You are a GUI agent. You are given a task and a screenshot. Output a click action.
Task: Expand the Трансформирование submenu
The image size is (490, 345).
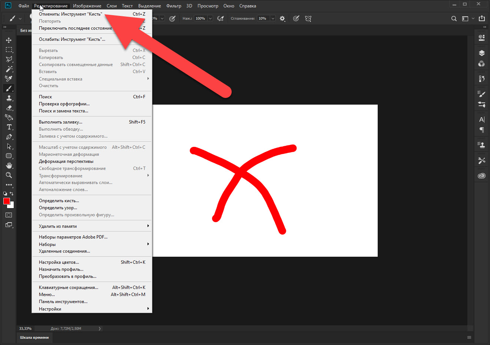[x=148, y=175]
